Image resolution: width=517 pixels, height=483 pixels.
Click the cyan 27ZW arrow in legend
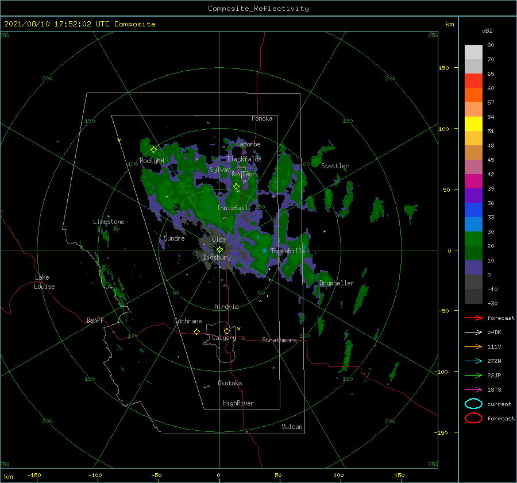(x=473, y=361)
